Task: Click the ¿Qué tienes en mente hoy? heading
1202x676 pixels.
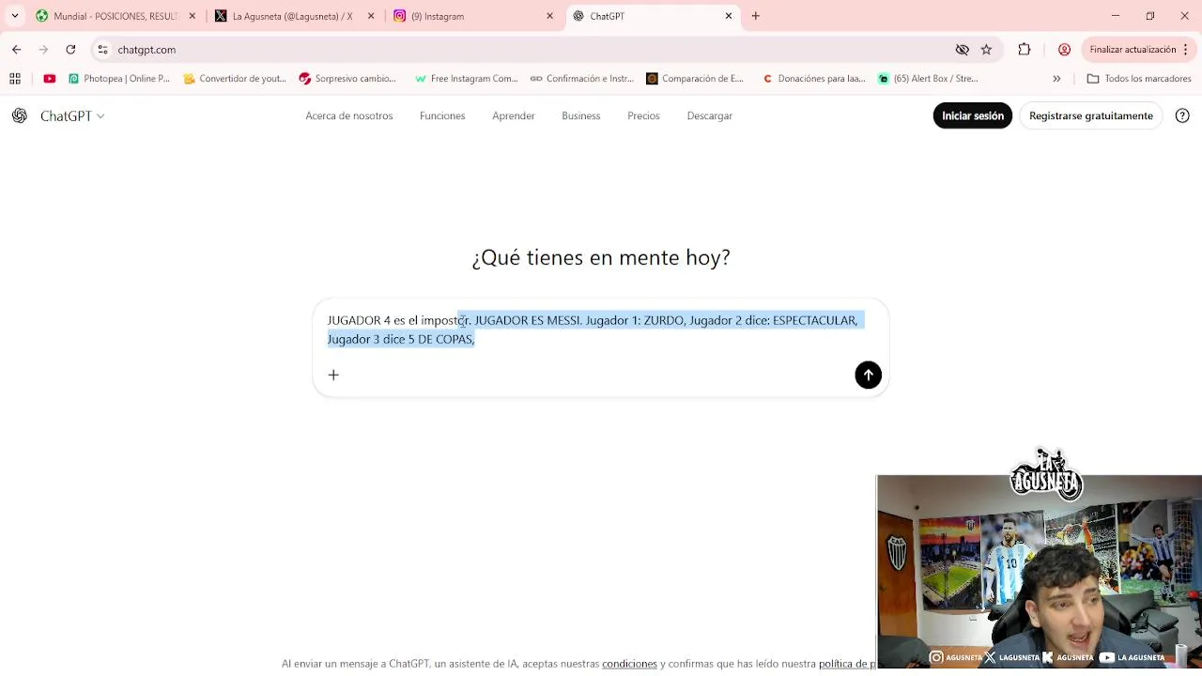Action: click(601, 257)
